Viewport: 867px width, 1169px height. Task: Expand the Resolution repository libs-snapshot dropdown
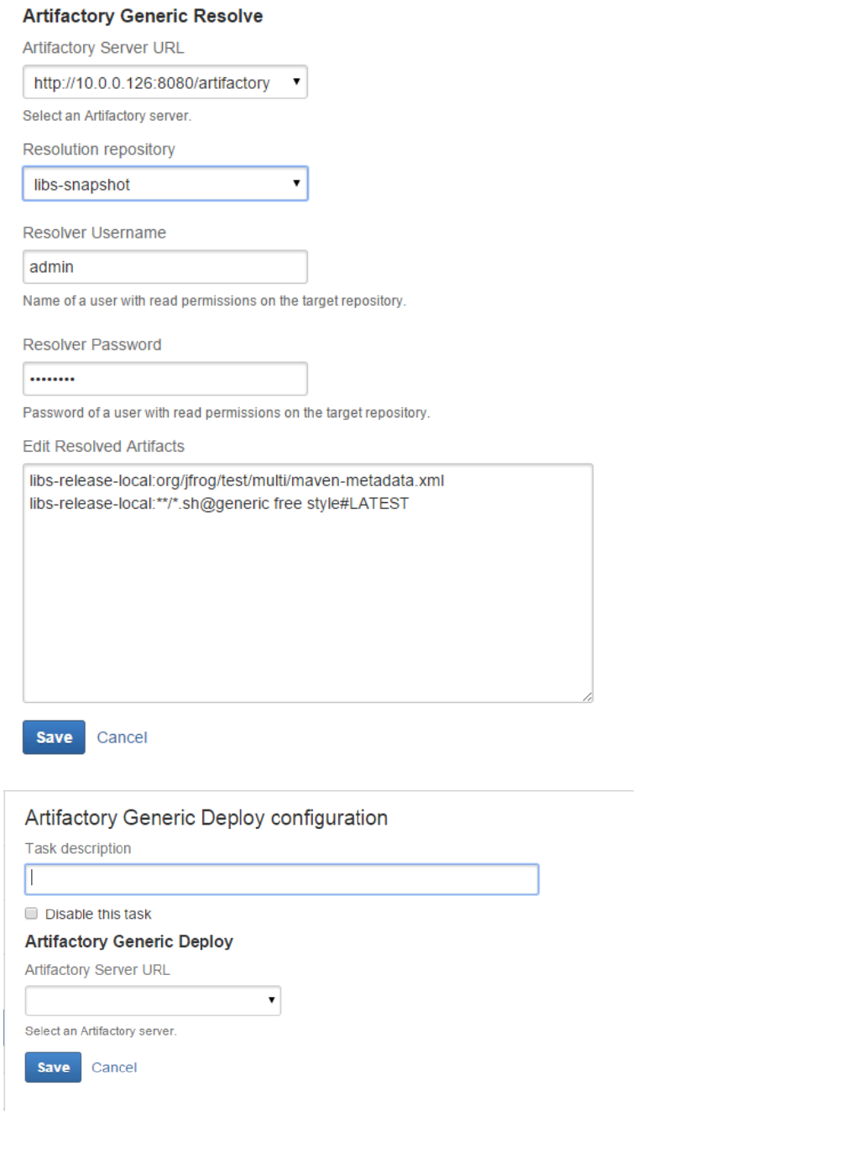click(x=165, y=184)
